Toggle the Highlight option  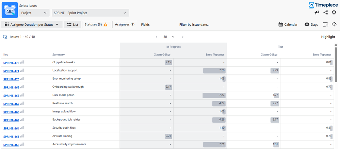(x=328, y=37)
